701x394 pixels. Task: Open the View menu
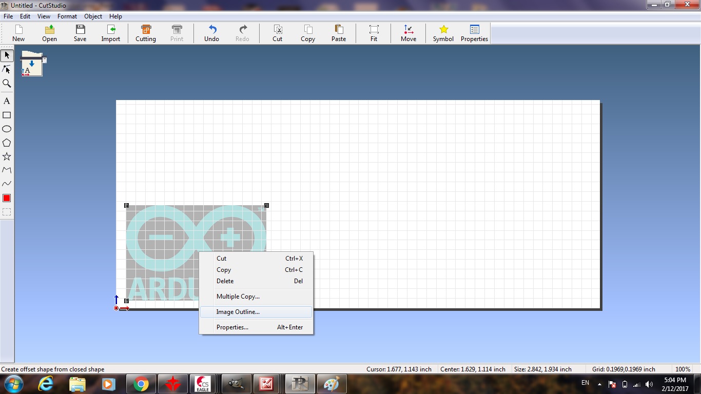[x=44, y=16]
